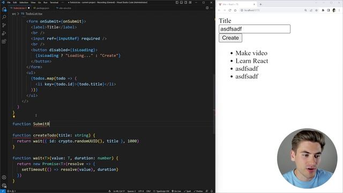
Task: Switch to the TodoList.tsx editor tab
Action: pos(20,8)
